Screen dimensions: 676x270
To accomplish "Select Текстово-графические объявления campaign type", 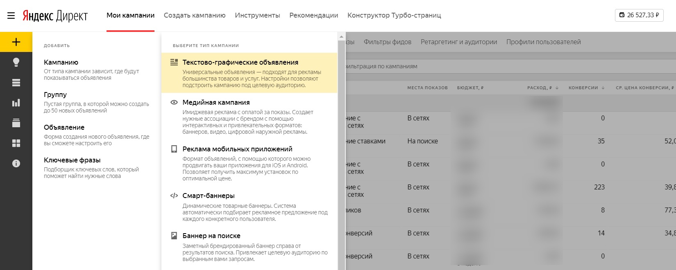I will (240, 63).
